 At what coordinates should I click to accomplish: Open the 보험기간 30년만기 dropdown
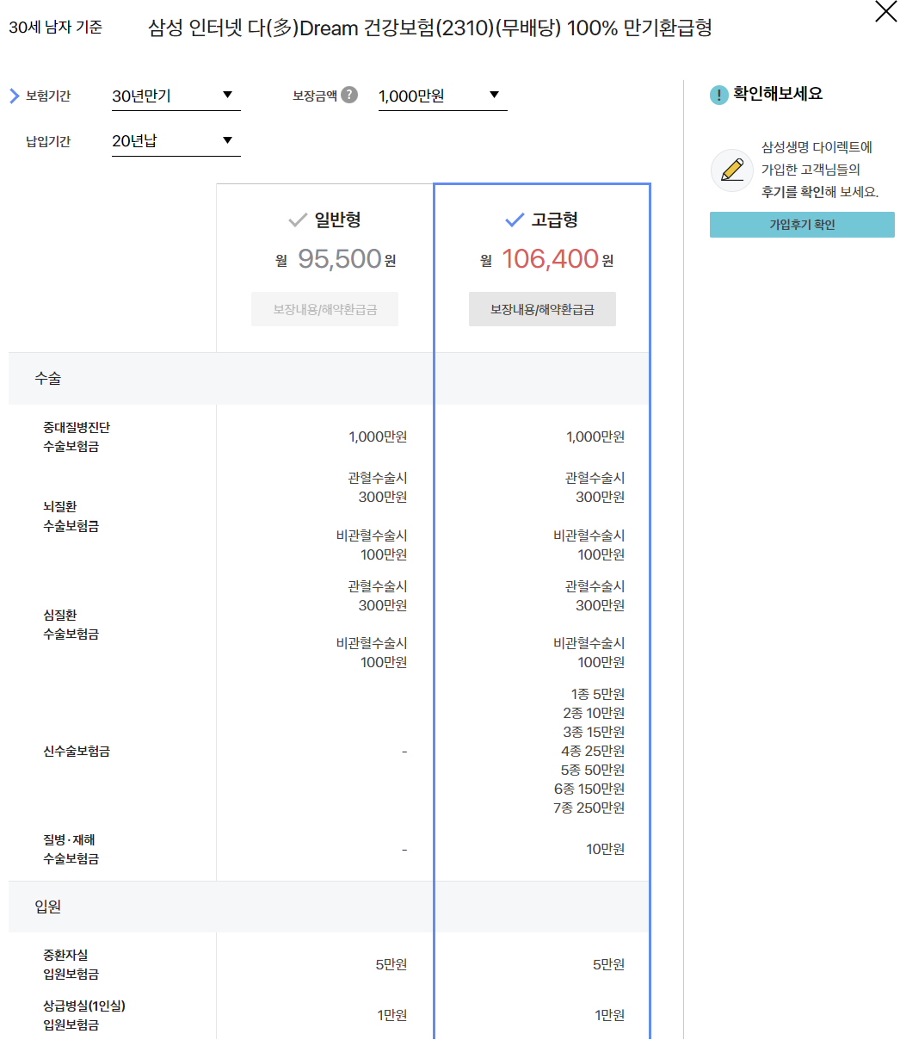(176, 96)
